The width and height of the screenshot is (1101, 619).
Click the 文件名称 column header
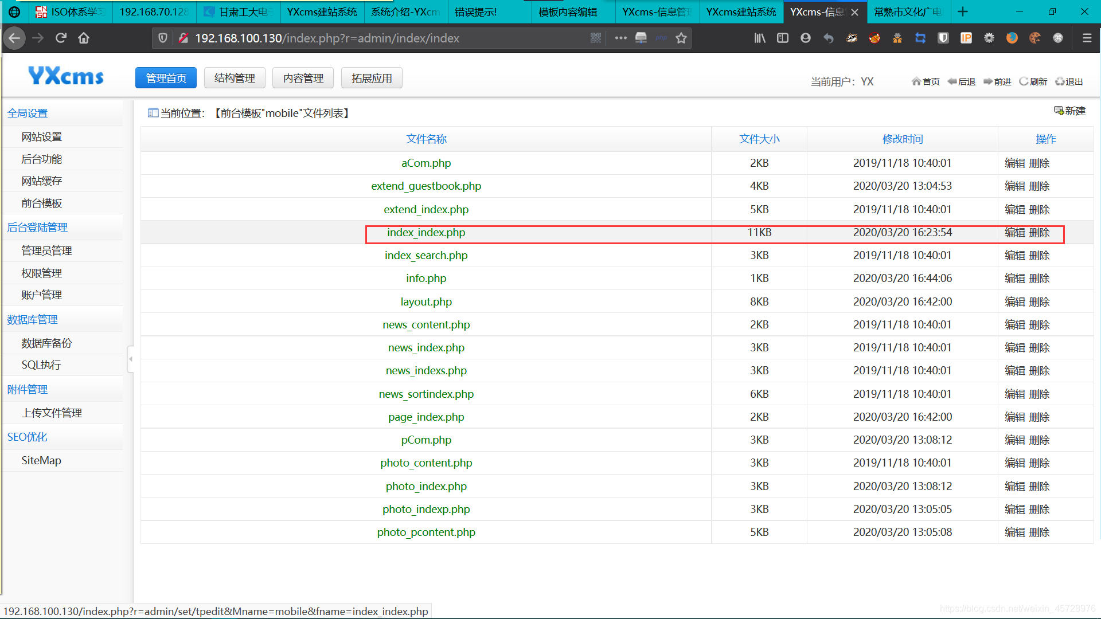tap(426, 139)
